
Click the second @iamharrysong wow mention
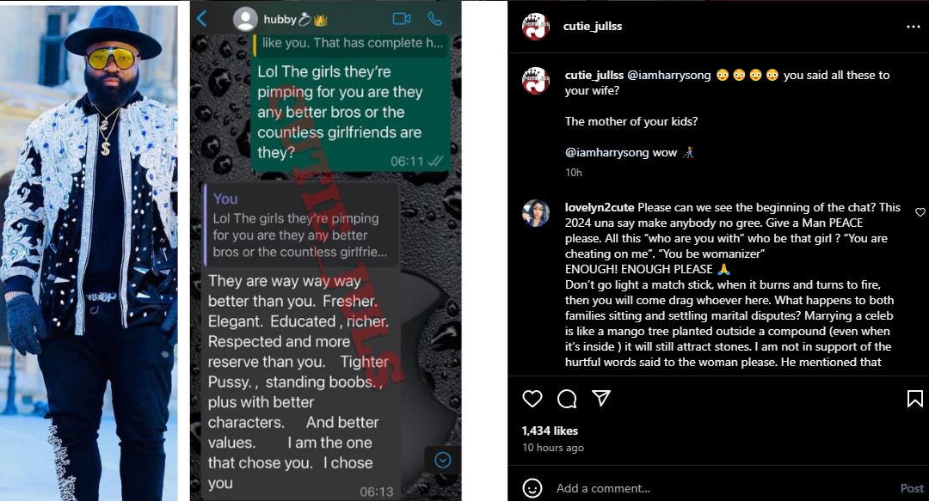pyautogui.click(x=606, y=152)
